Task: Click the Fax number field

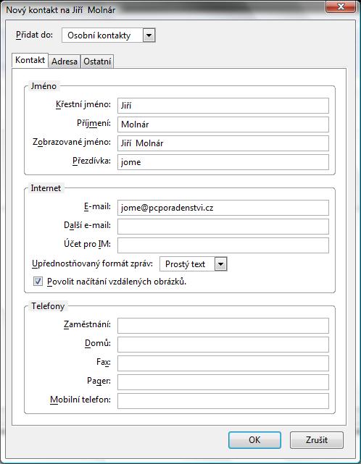Action: 223,363
